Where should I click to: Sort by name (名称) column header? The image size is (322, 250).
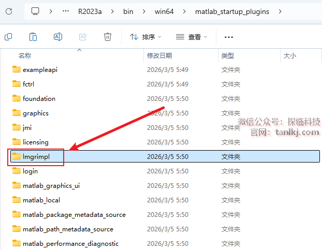pos(25,55)
